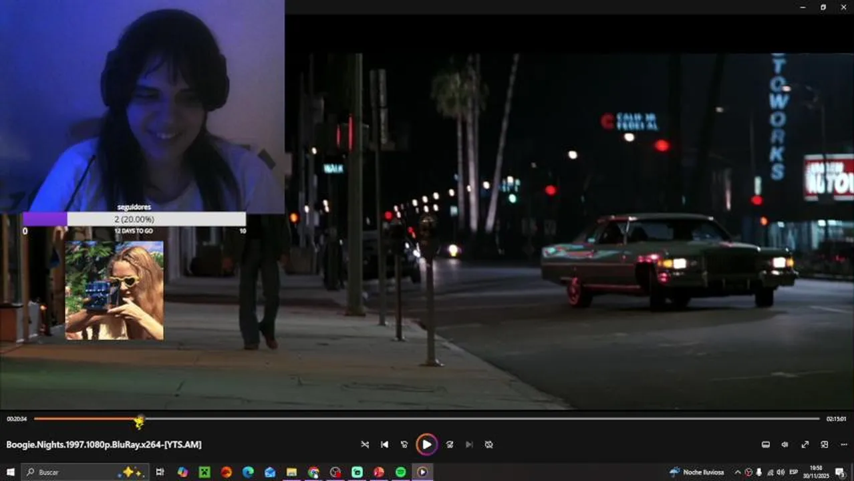This screenshot has height=481, width=854.
Task: Click the total duration 02:15:01 label
Action: 837,419
